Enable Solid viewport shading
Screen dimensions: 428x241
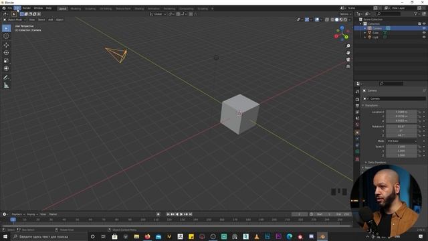click(x=337, y=19)
